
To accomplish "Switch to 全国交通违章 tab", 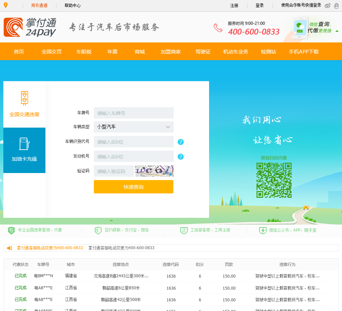I will (x=24, y=105).
